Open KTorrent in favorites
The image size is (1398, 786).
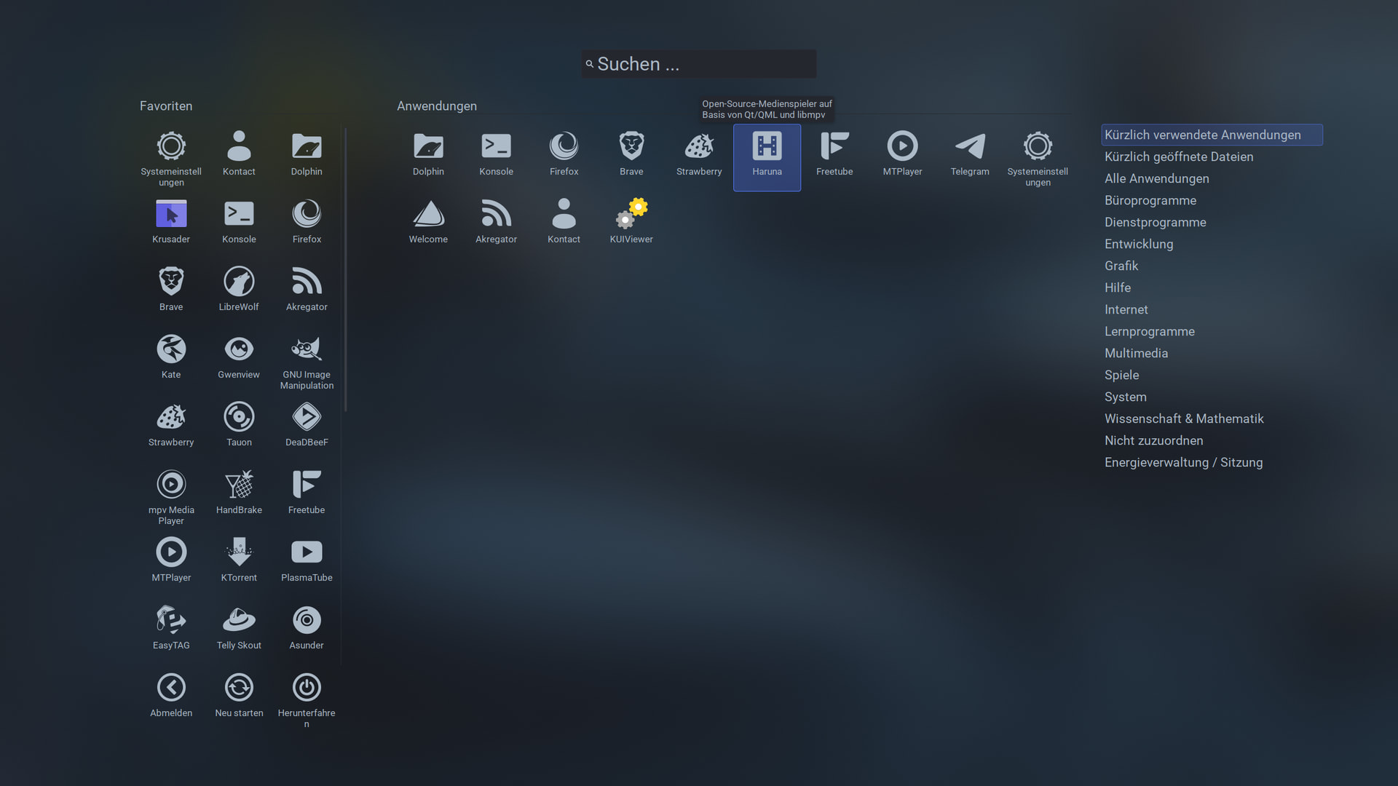239,560
